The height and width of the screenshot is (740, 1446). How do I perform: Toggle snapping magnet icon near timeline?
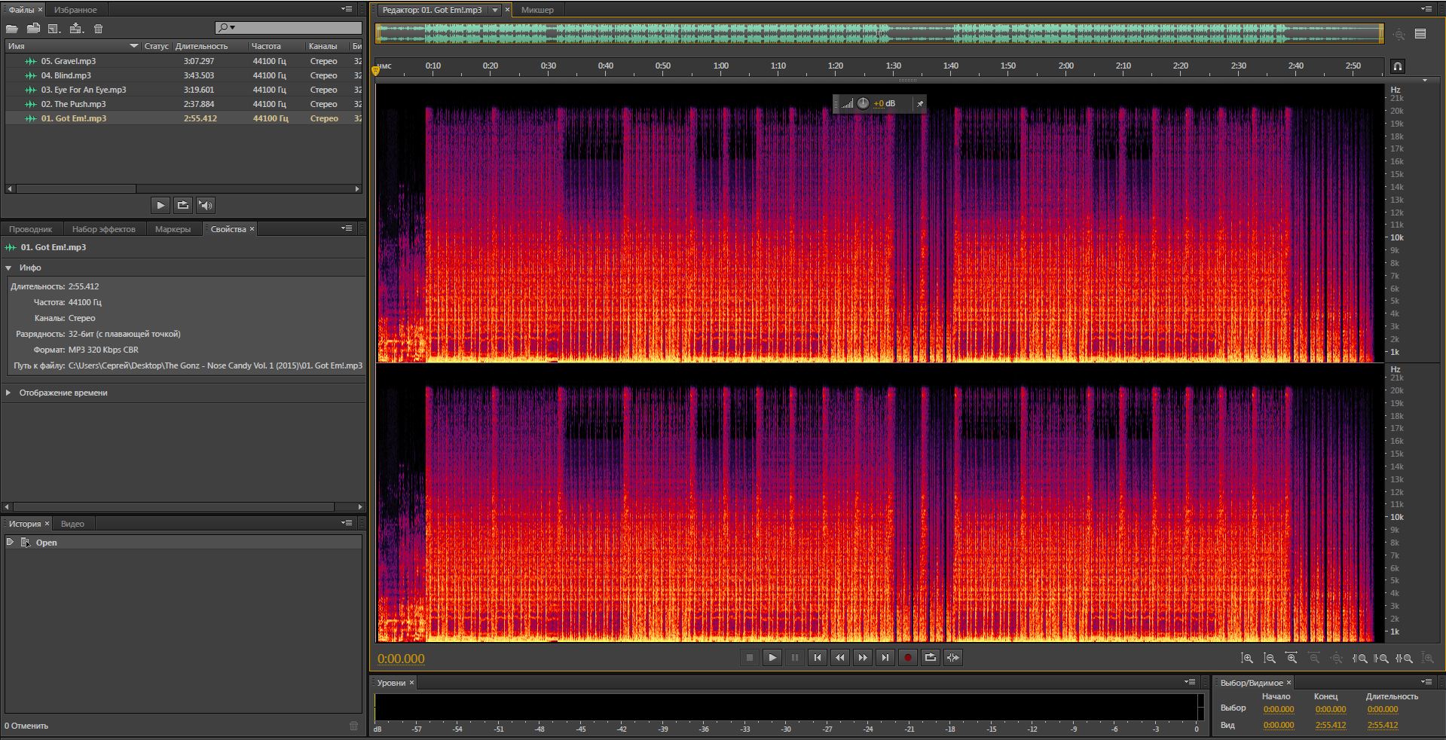click(x=1397, y=66)
